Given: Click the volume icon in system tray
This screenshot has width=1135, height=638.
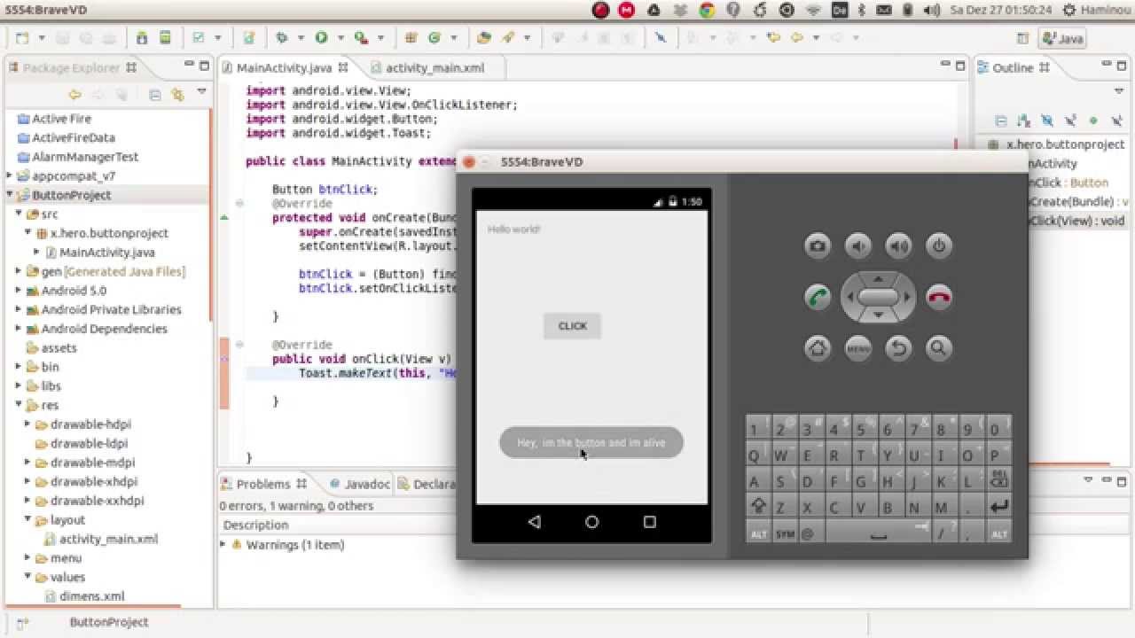Looking at the screenshot, I should 932,11.
